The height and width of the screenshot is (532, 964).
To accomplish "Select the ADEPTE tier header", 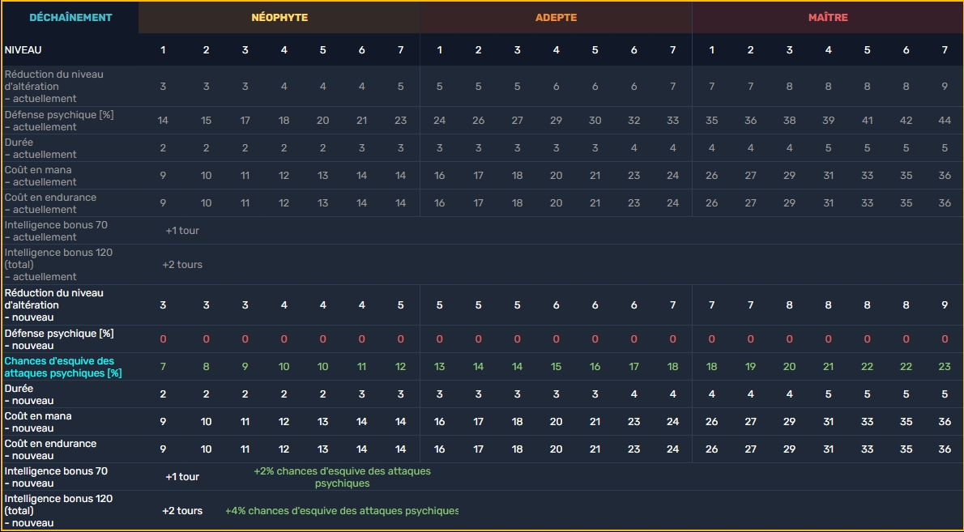I will [556, 17].
